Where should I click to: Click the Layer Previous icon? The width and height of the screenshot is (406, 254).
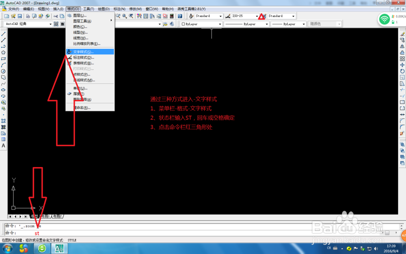pos(172,24)
